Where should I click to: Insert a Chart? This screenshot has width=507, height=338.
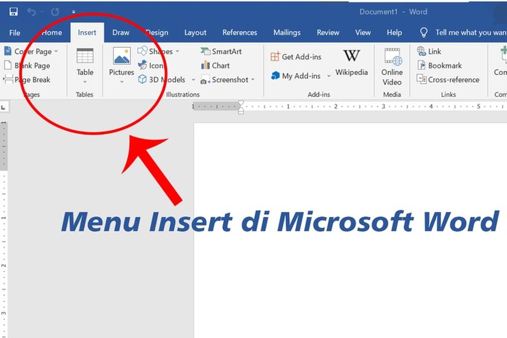[x=216, y=65]
